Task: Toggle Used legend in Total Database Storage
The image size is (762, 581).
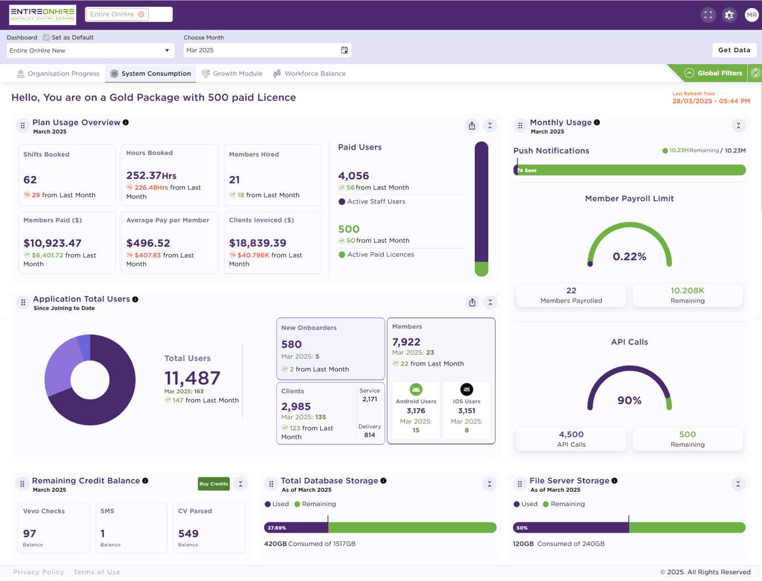Action: point(277,504)
